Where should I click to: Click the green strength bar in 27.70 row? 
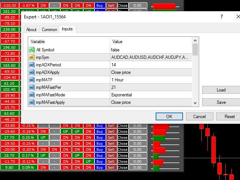pos(159,138)
